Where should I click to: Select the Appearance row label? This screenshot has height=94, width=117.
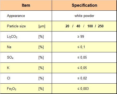point(16,16)
